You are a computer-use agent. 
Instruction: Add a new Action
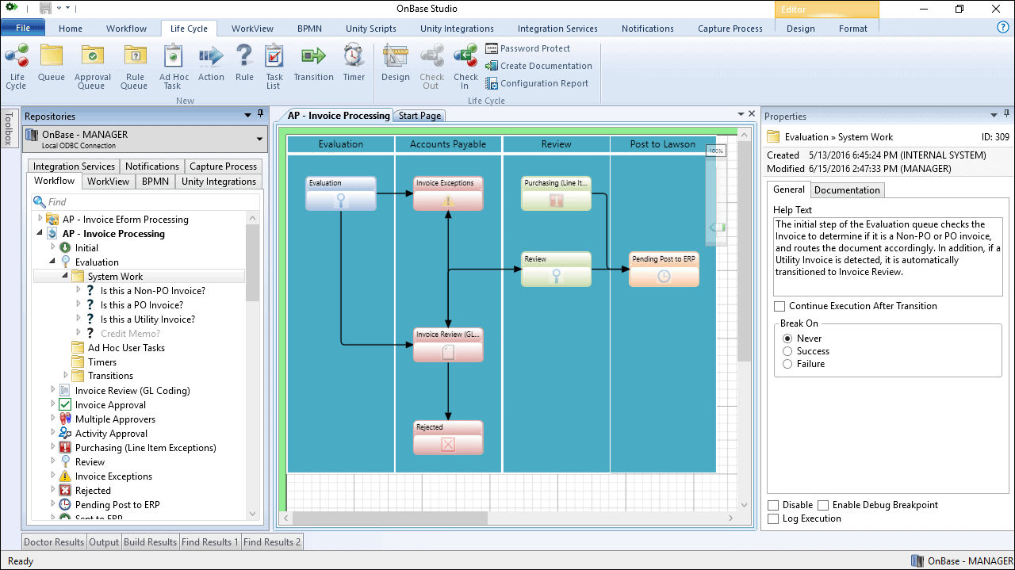(211, 63)
